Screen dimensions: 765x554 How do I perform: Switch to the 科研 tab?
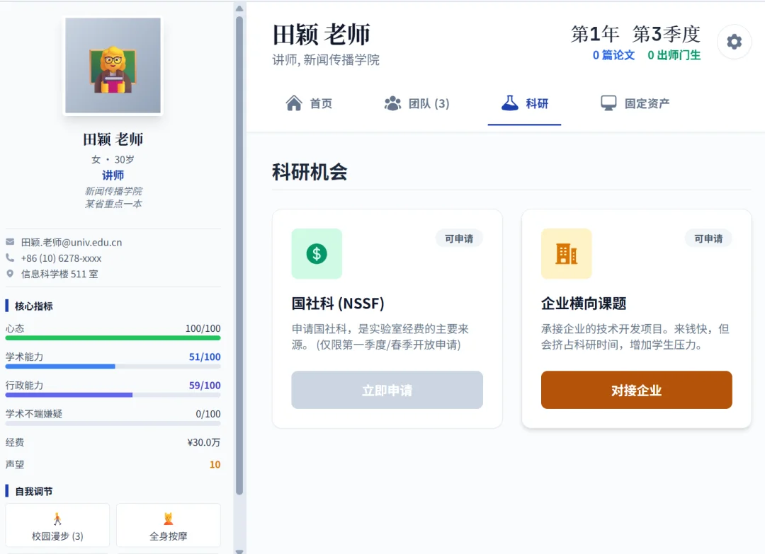pyautogui.click(x=524, y=103)
